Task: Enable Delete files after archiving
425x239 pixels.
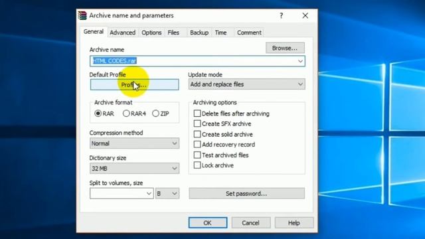Action: pyautogui.click(x=197, y=114)
